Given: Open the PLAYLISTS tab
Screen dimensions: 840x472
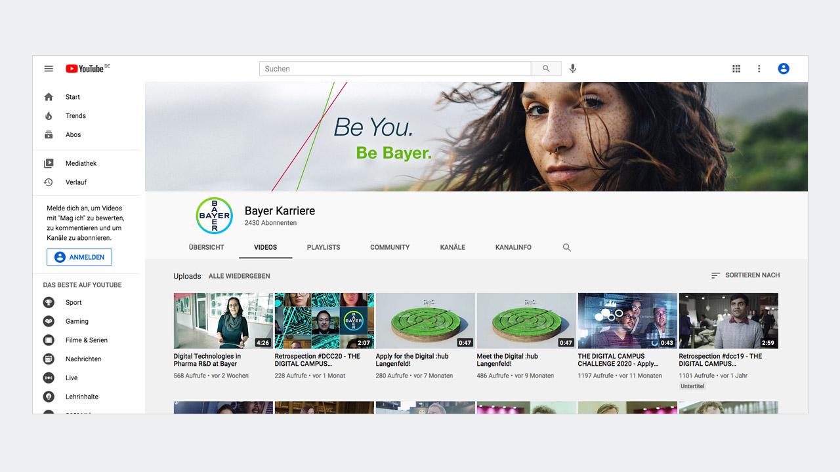Looking at the screenshot, I should click(x=324, y=248).
